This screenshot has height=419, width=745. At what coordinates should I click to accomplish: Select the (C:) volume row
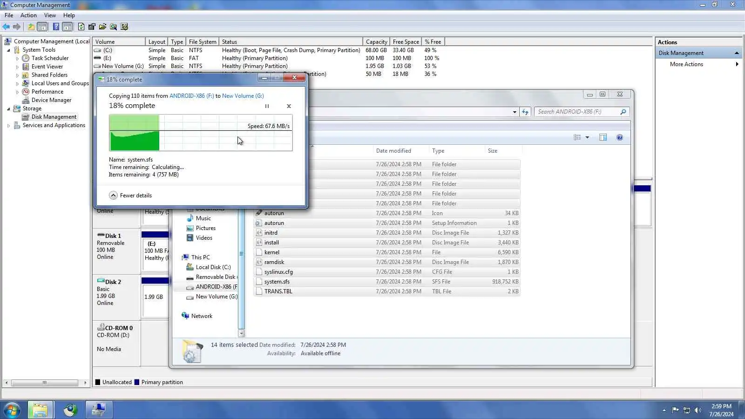(x=269, y=50)
